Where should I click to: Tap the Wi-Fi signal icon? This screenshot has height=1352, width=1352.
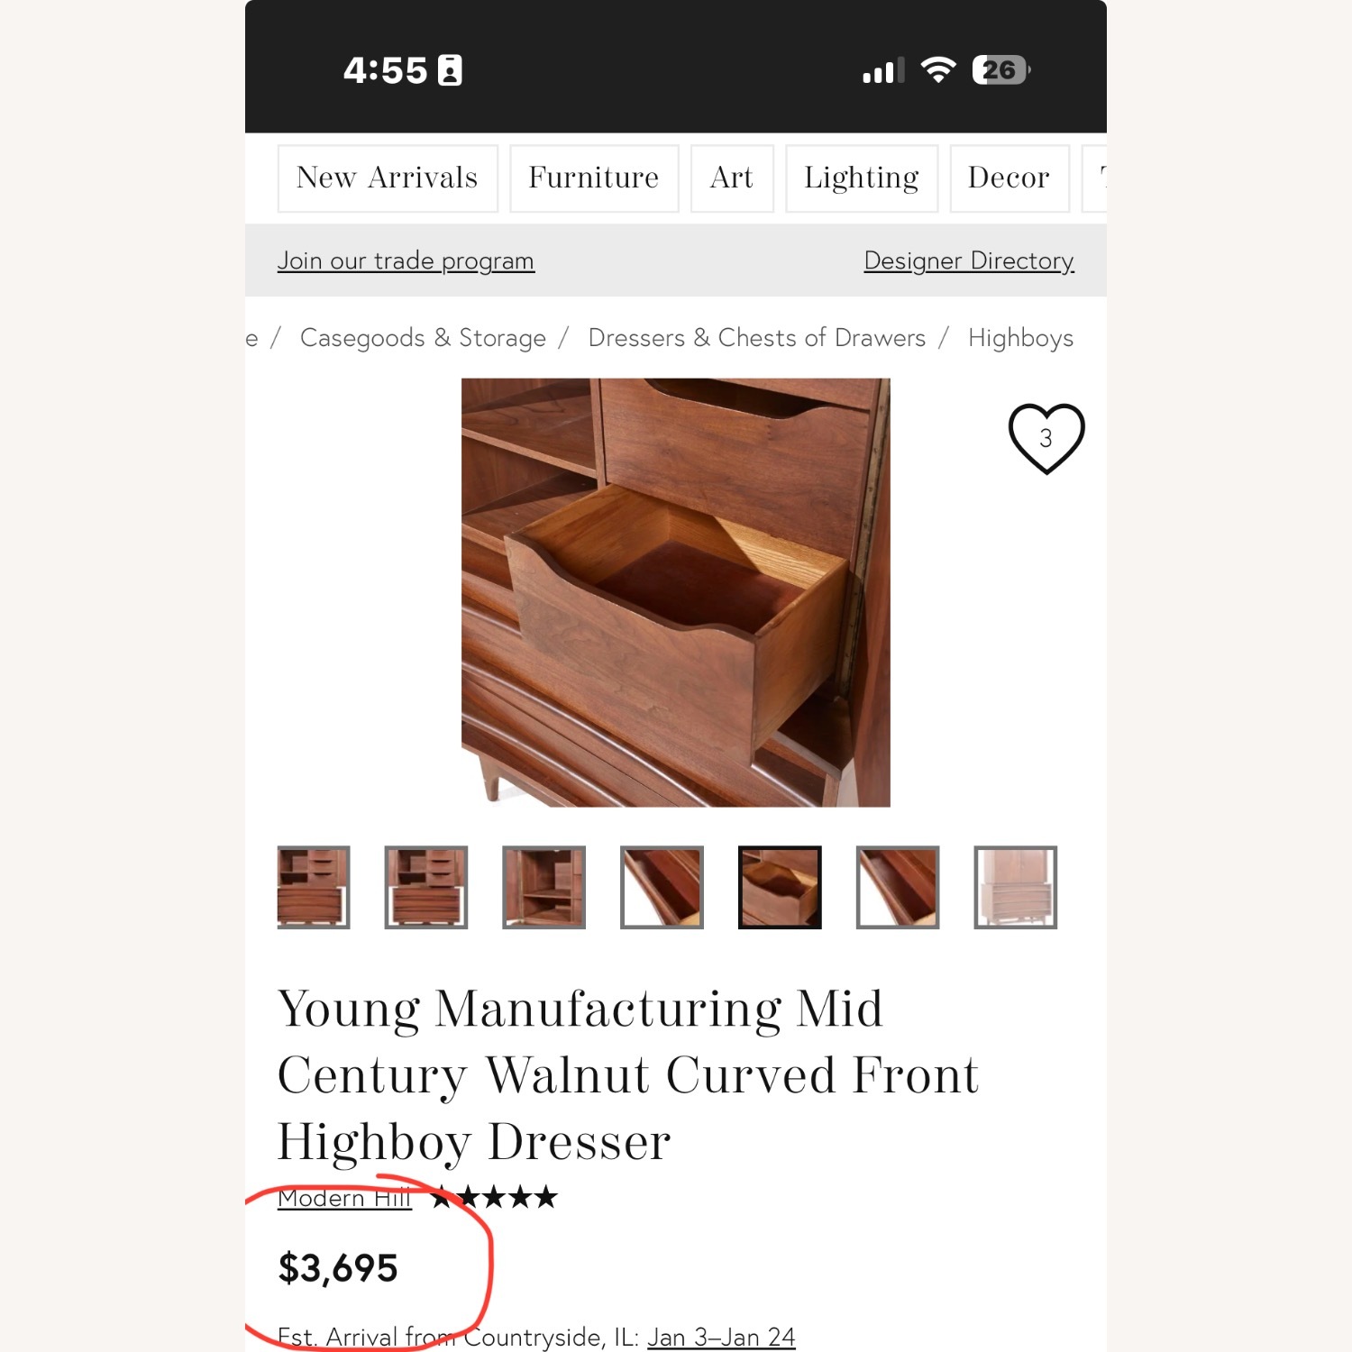[x=937, y=69]
